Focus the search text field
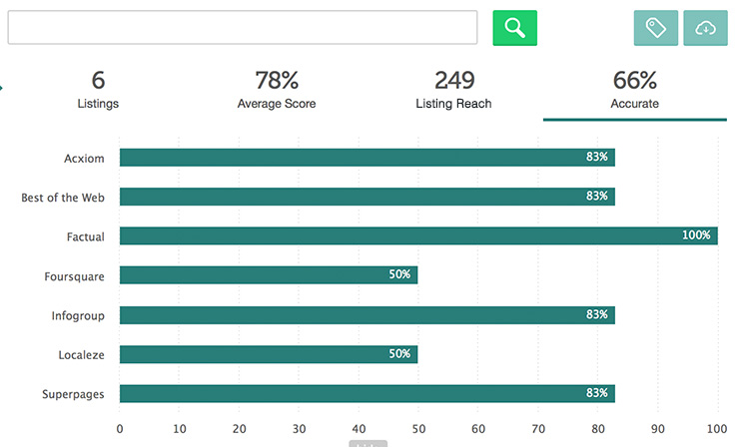The height and width of the screenshot is (447, 737). point(242,28)
